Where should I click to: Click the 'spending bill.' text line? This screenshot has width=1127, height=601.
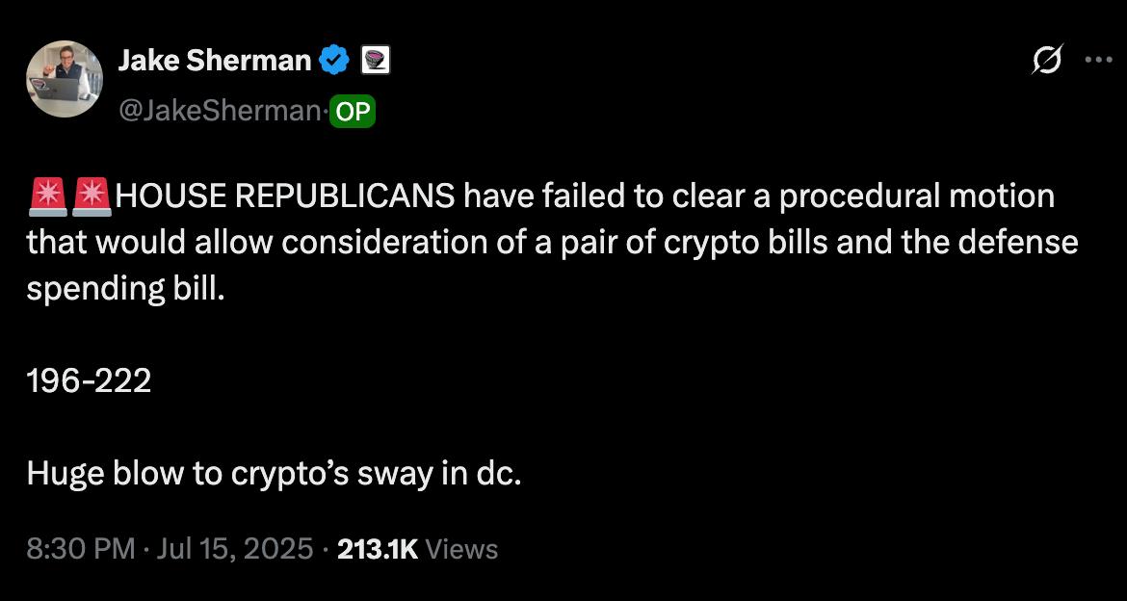click(x=121, y=290)
